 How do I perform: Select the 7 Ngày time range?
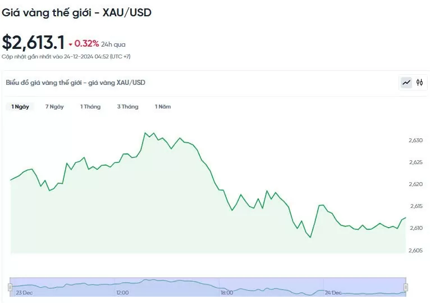point(54,107)
